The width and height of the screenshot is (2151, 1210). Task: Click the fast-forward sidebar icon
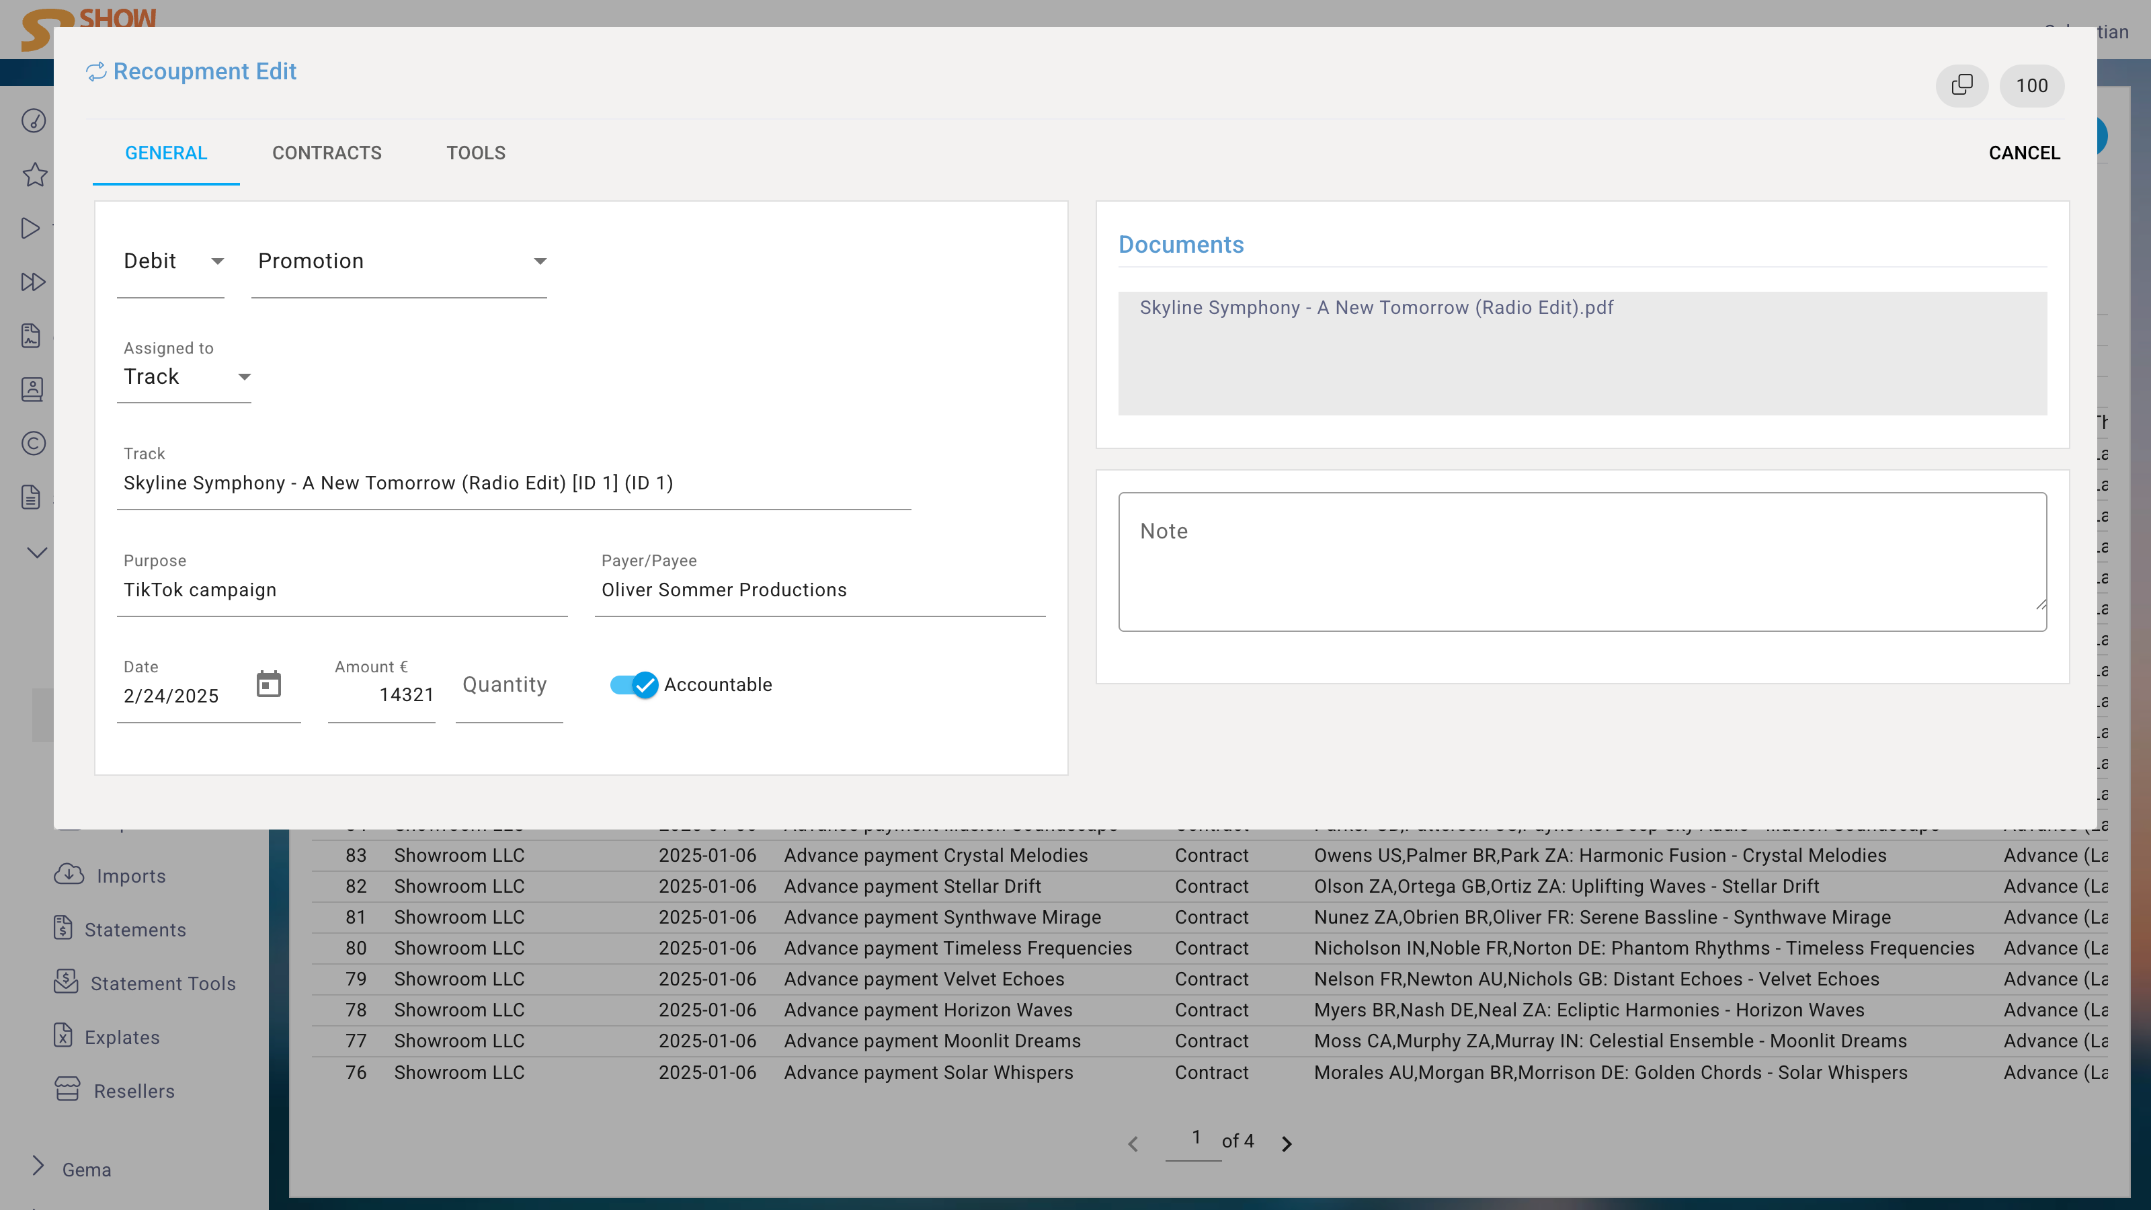[x=32, y=282]
